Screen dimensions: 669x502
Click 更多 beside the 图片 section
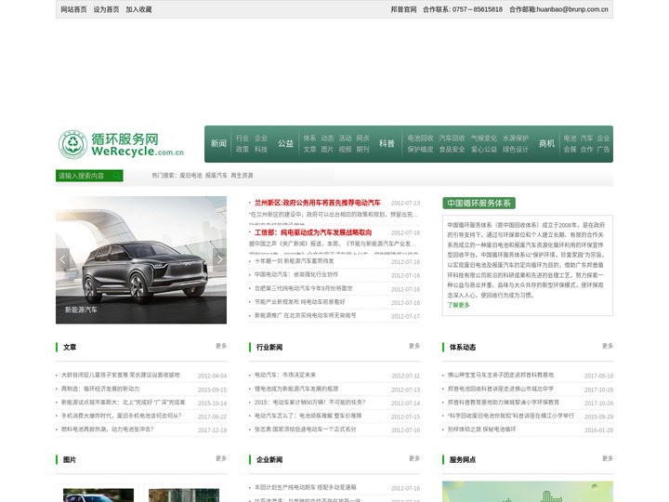tap(221, 458)
